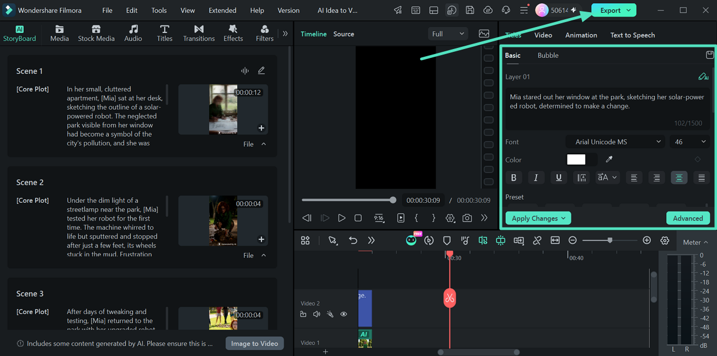Screen dimensions: 717x356
Task: Expand the Full preview quality dropdown
Action: [447, 34]
